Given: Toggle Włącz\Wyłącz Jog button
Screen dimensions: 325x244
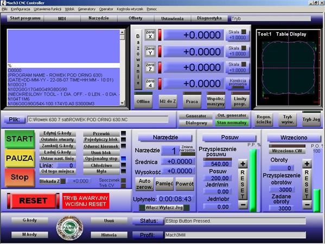Looking at the screenshot, I should [164, 208].
